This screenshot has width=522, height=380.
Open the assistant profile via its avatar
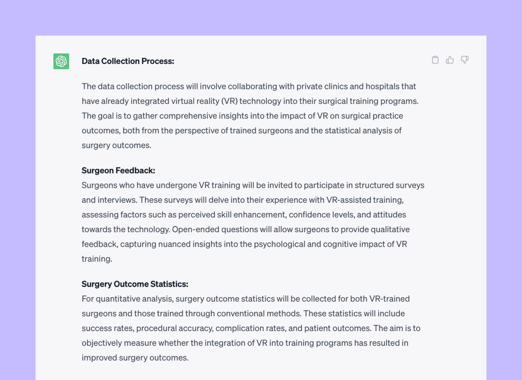pyautogui.click(x=61, y=61)
